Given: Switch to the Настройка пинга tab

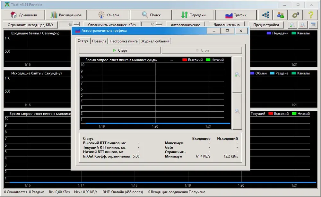Looking at the screenshot, I should tap(124, 41).
